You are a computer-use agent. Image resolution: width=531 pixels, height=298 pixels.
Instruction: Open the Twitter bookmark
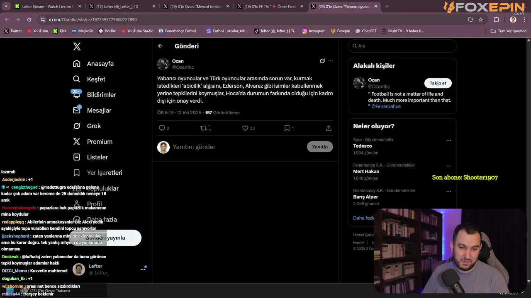pyautogui.click(x=13, y=31)
